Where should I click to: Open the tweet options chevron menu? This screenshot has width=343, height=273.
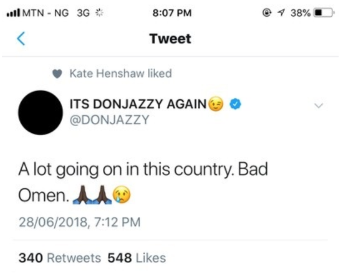319,106
